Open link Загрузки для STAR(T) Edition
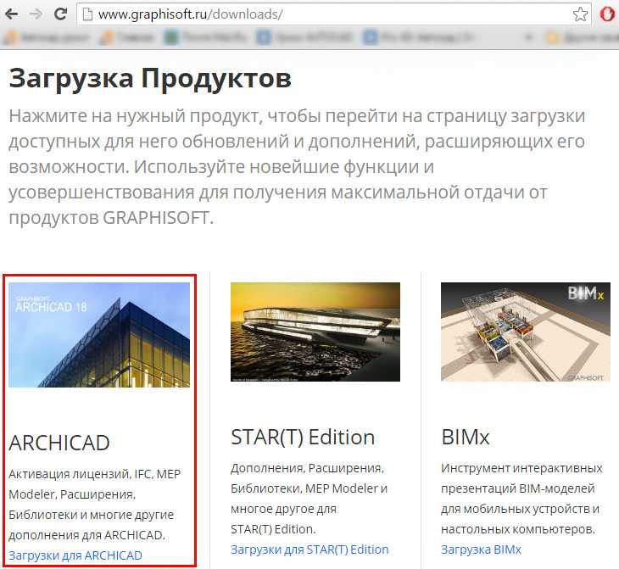619x569 pixels. point(309,549)
